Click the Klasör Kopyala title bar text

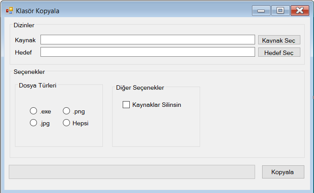[37, 11]
